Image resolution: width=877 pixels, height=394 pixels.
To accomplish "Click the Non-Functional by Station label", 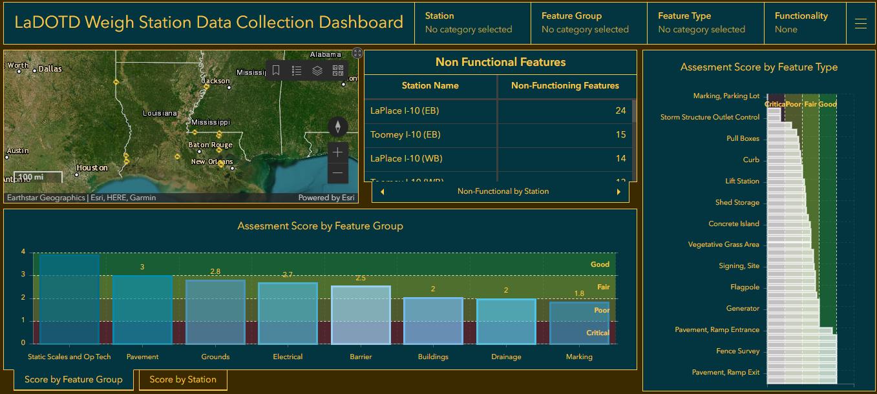I will coord(503,191).
